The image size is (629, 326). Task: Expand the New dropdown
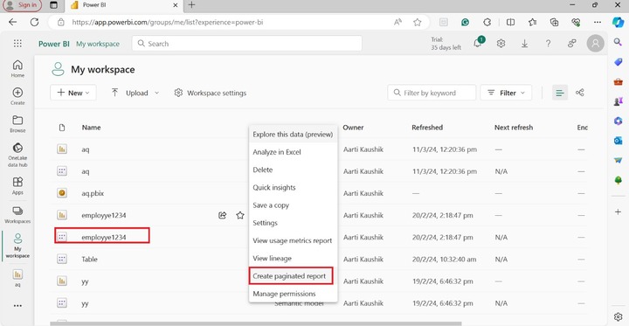(73, 93)
